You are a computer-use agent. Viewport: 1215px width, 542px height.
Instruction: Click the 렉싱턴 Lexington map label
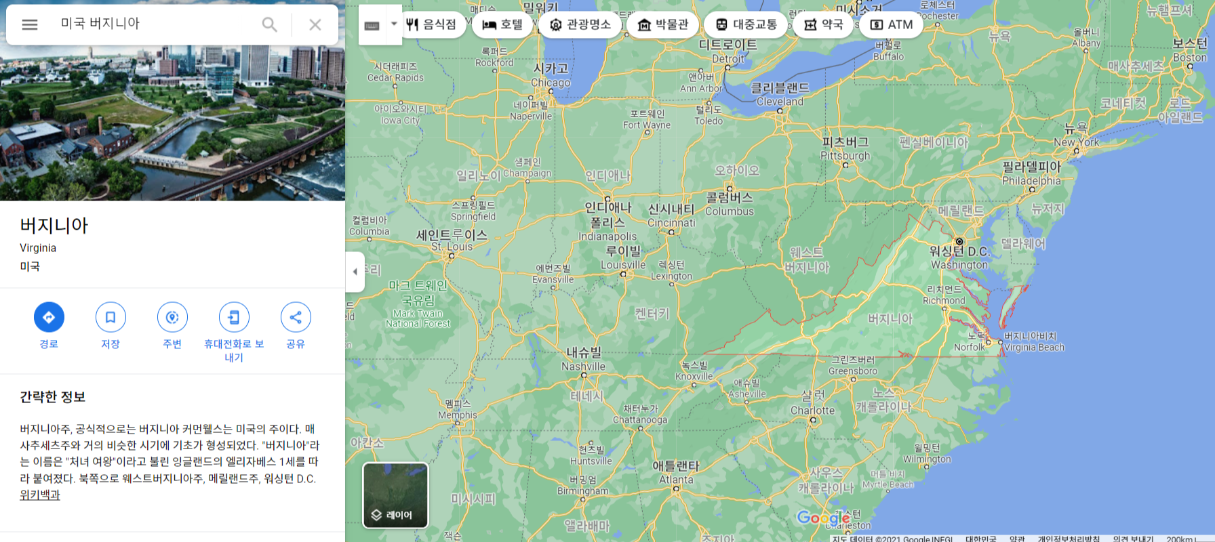click(671, 270)
